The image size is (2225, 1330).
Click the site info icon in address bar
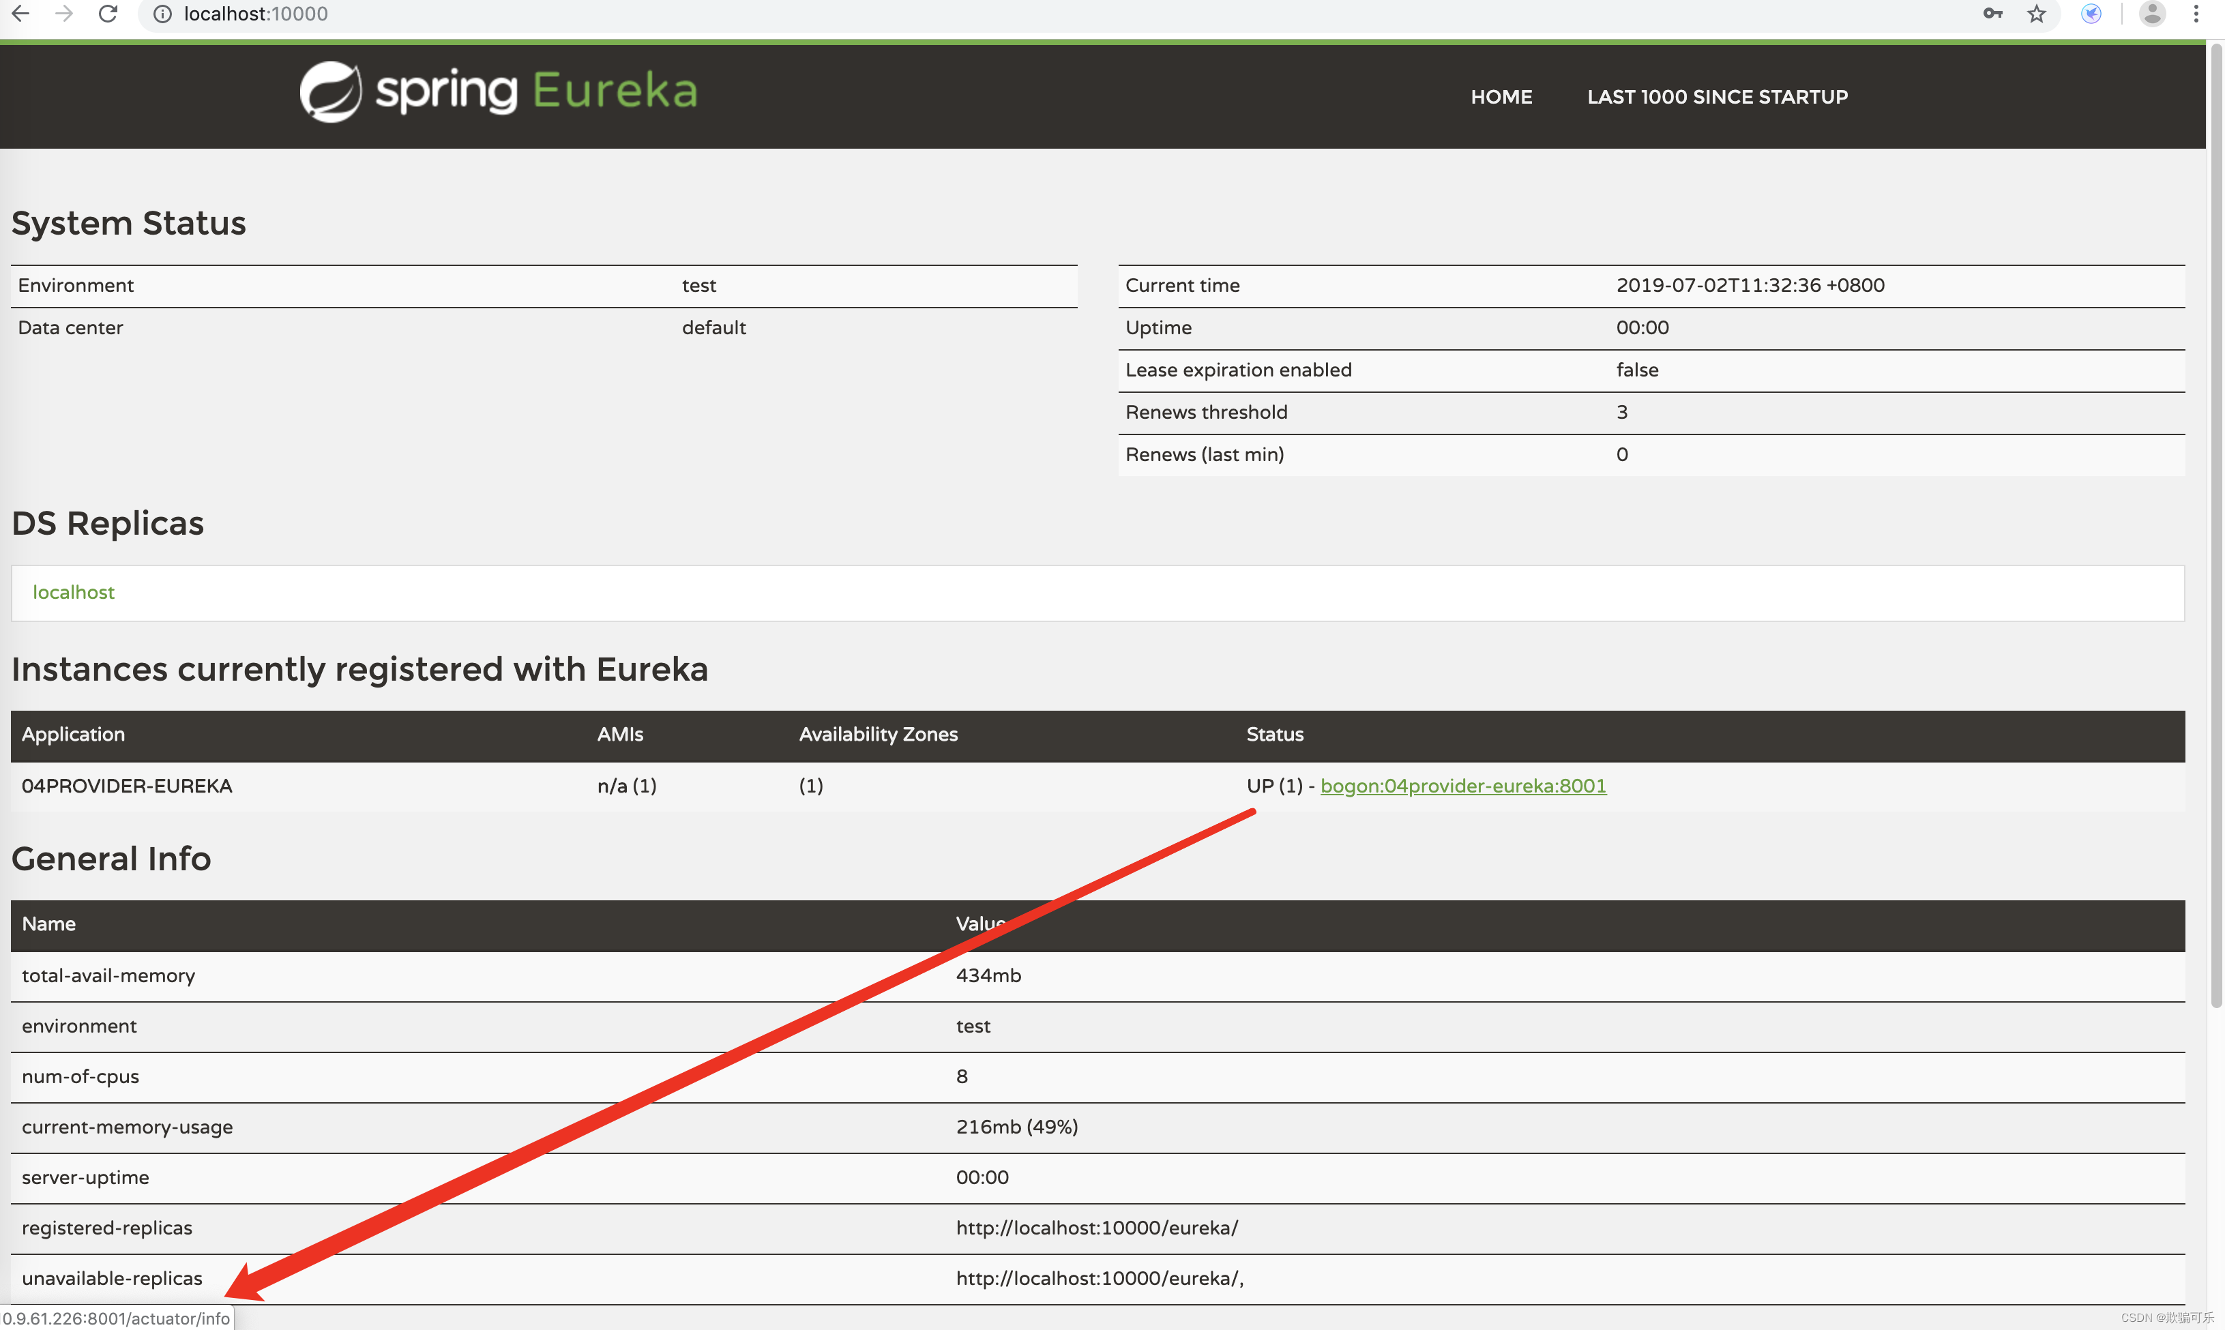162,14
